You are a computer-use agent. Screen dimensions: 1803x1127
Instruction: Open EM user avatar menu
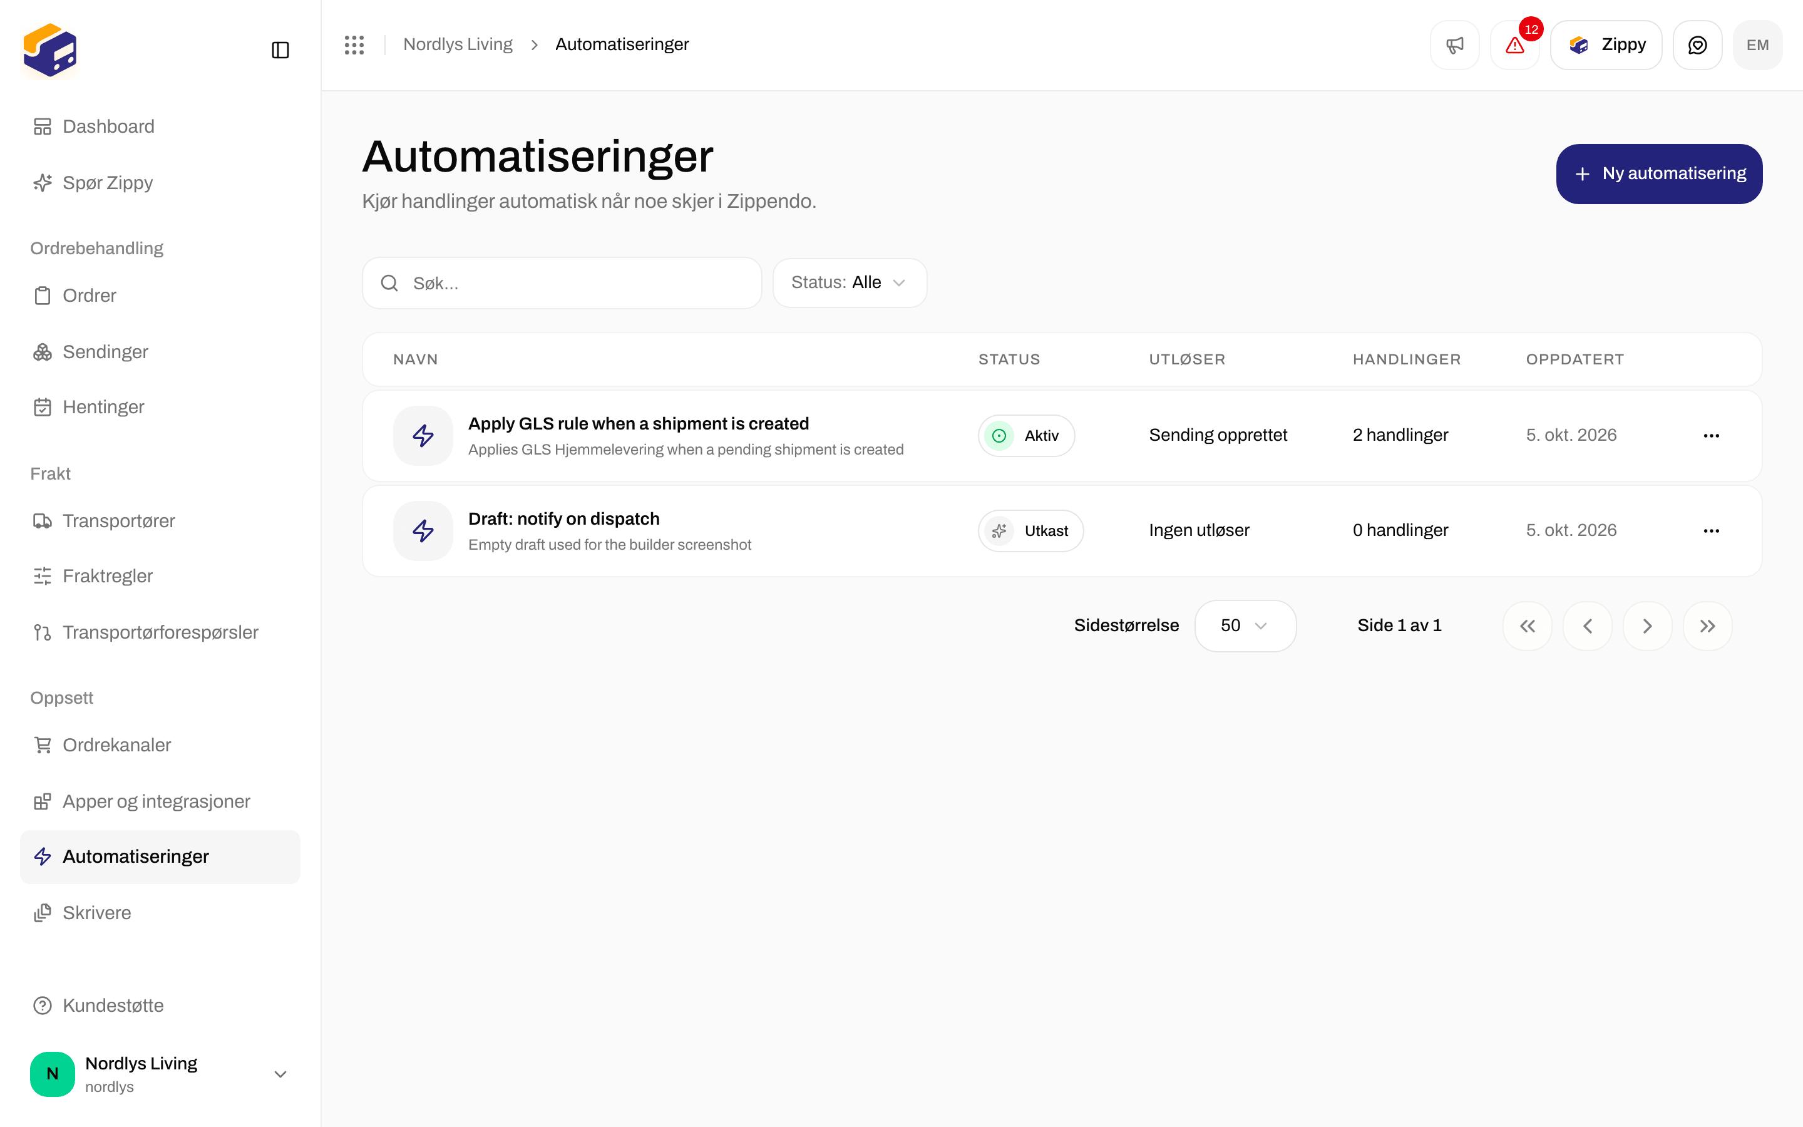pos(1757,44)
